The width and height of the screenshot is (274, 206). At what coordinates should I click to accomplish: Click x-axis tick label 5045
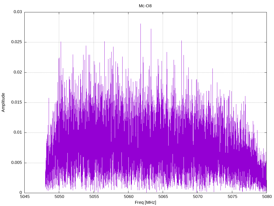[x=25, y=197]
